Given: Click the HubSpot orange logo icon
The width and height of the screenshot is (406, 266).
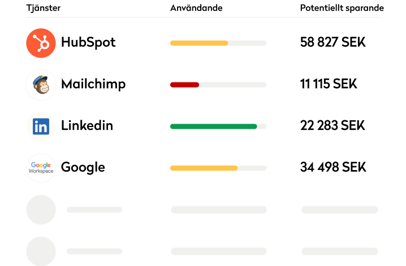Looking at the screenshot, I should coord(41,43).
